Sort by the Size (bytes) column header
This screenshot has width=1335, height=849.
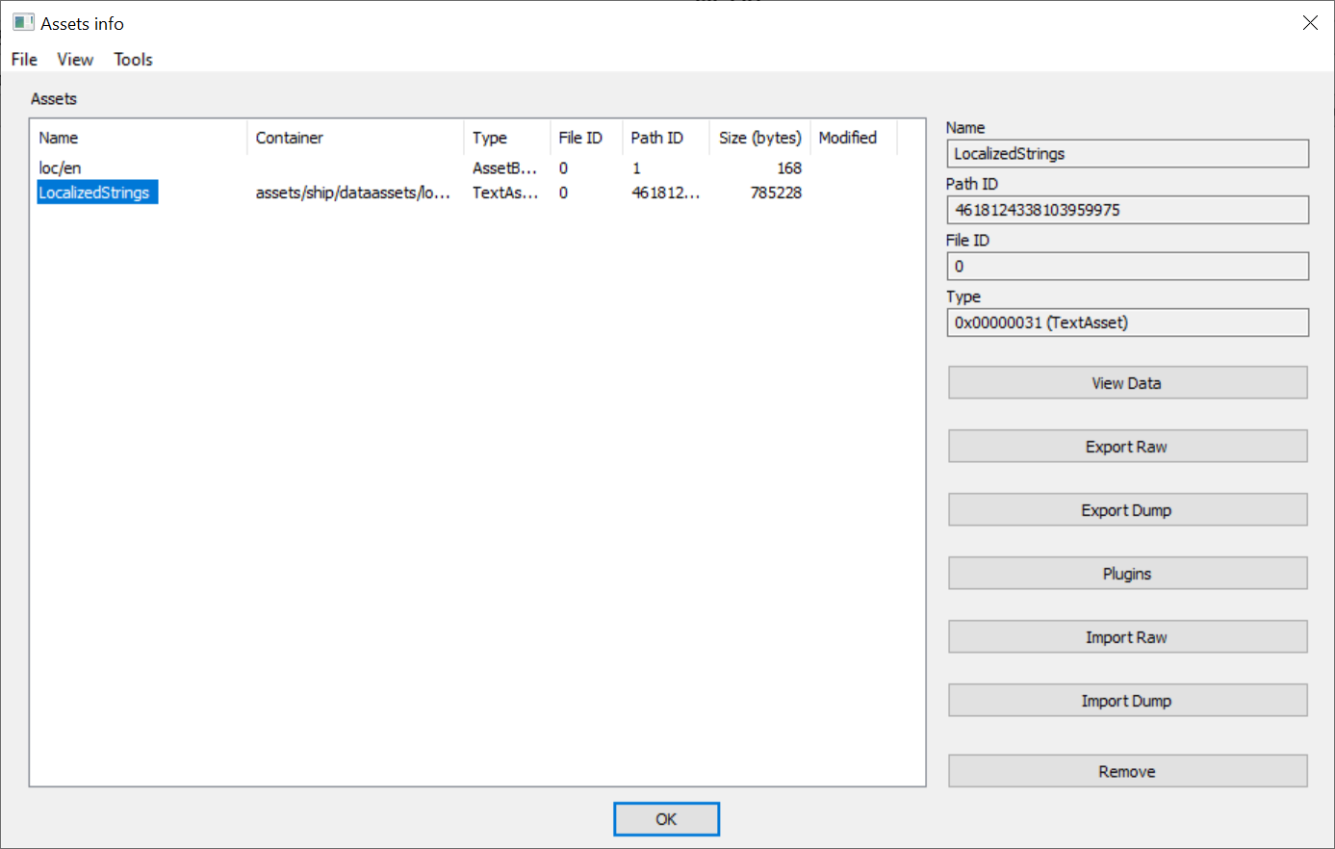click(x=760, y=138)
